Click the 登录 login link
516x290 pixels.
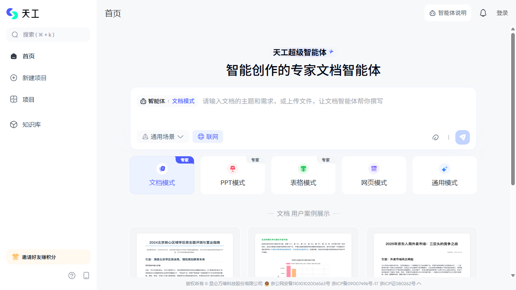[x=502, y=13]
